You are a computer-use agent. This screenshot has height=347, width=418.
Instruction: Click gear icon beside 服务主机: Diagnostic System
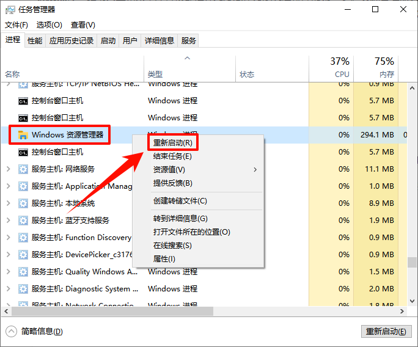23,289
